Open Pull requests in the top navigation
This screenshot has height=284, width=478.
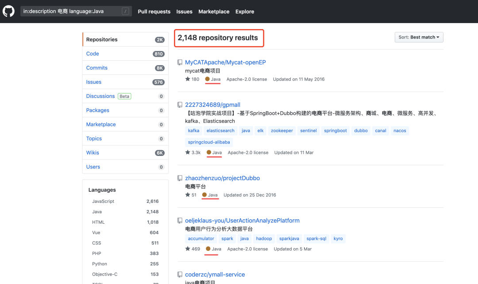[154, 12]
